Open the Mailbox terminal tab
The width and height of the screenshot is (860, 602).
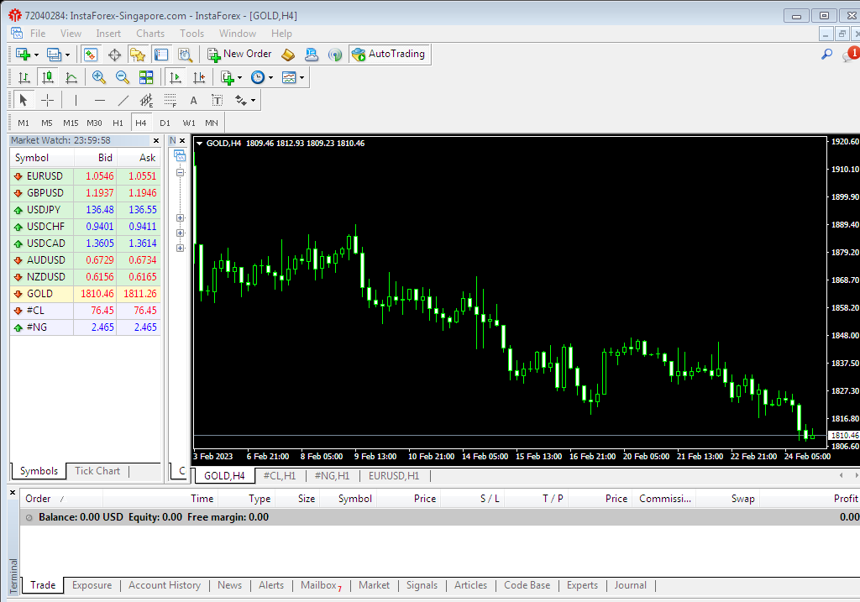pyautogui.click(x=321, y=585)
